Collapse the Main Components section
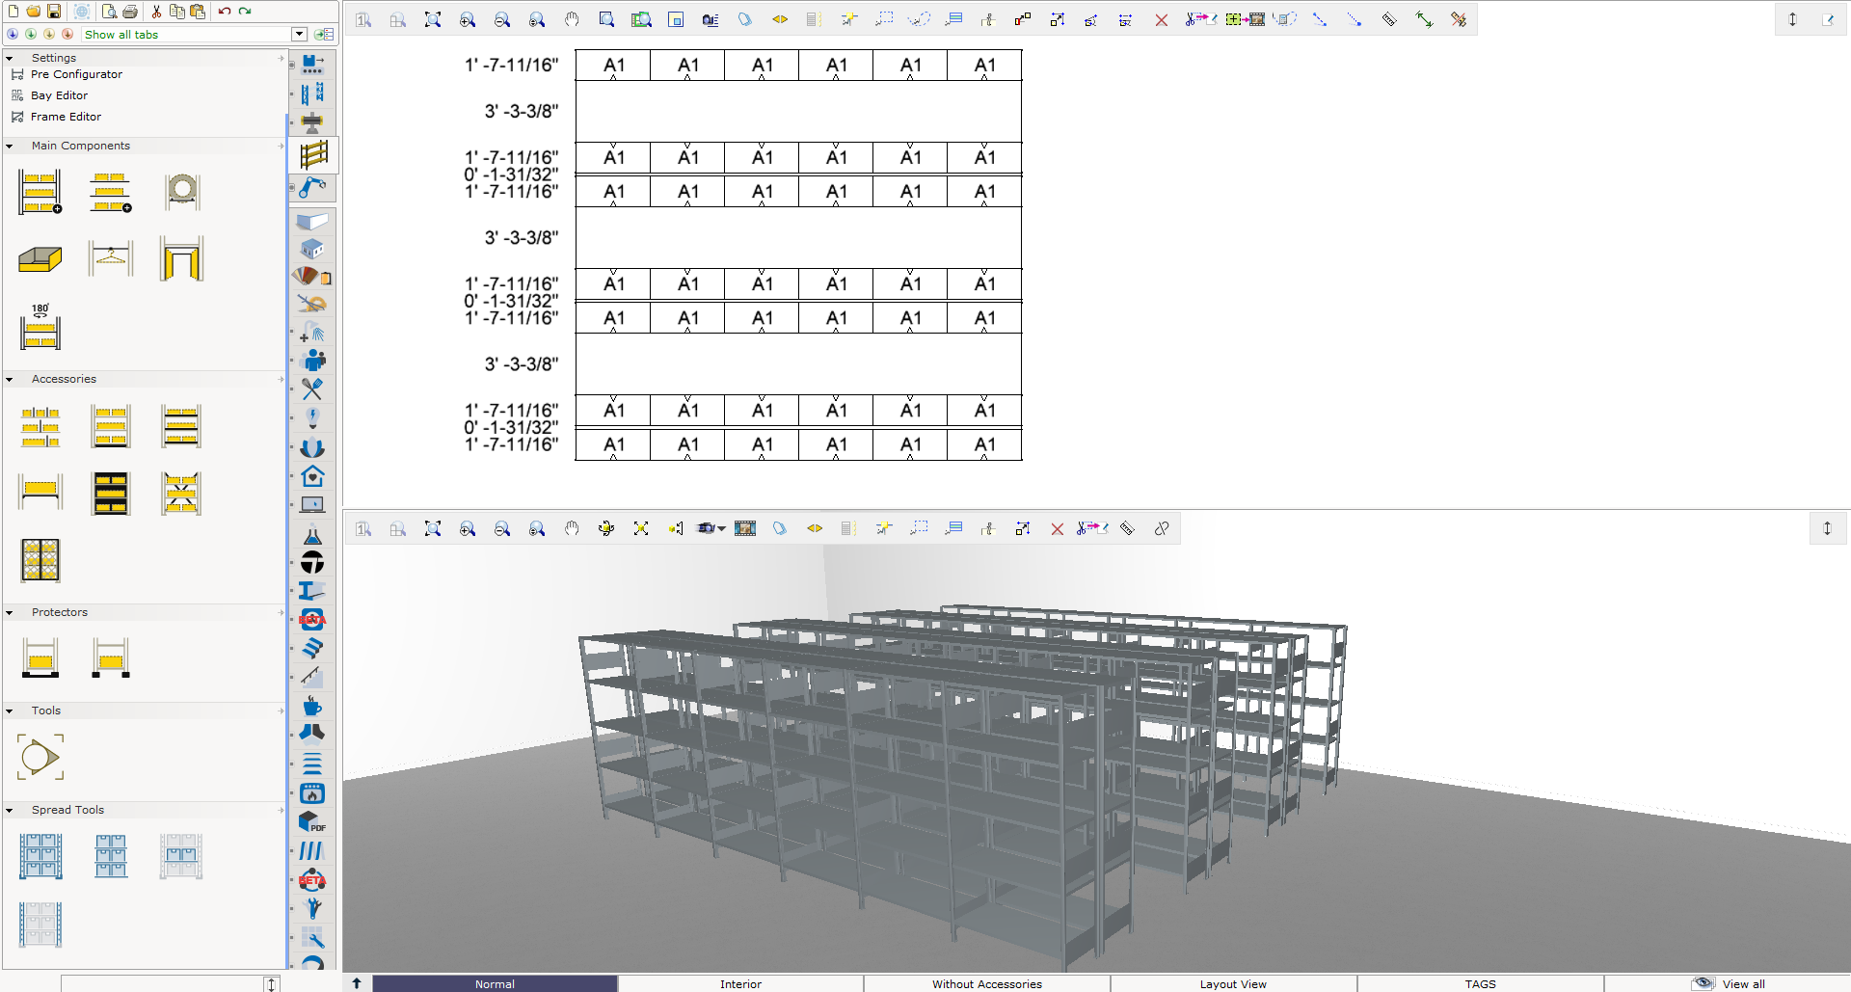The width and height of the screenshot is (1851, 992). pyautogui.click(x=10, y=146)
